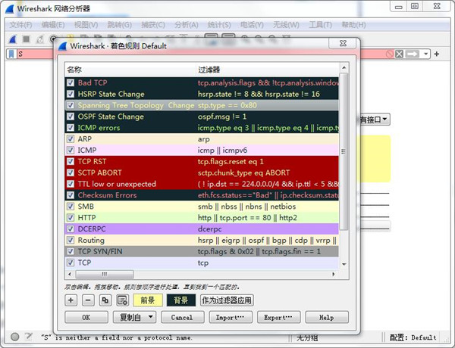455x348 pixels.
Task: Confirm rules with the OK button
Action: click(x=86, y=317)
